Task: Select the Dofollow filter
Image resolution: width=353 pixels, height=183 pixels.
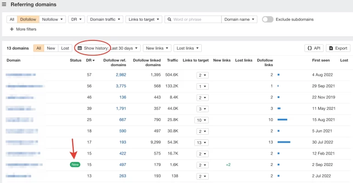Action: pyautogui.click(x=28, y=19)
